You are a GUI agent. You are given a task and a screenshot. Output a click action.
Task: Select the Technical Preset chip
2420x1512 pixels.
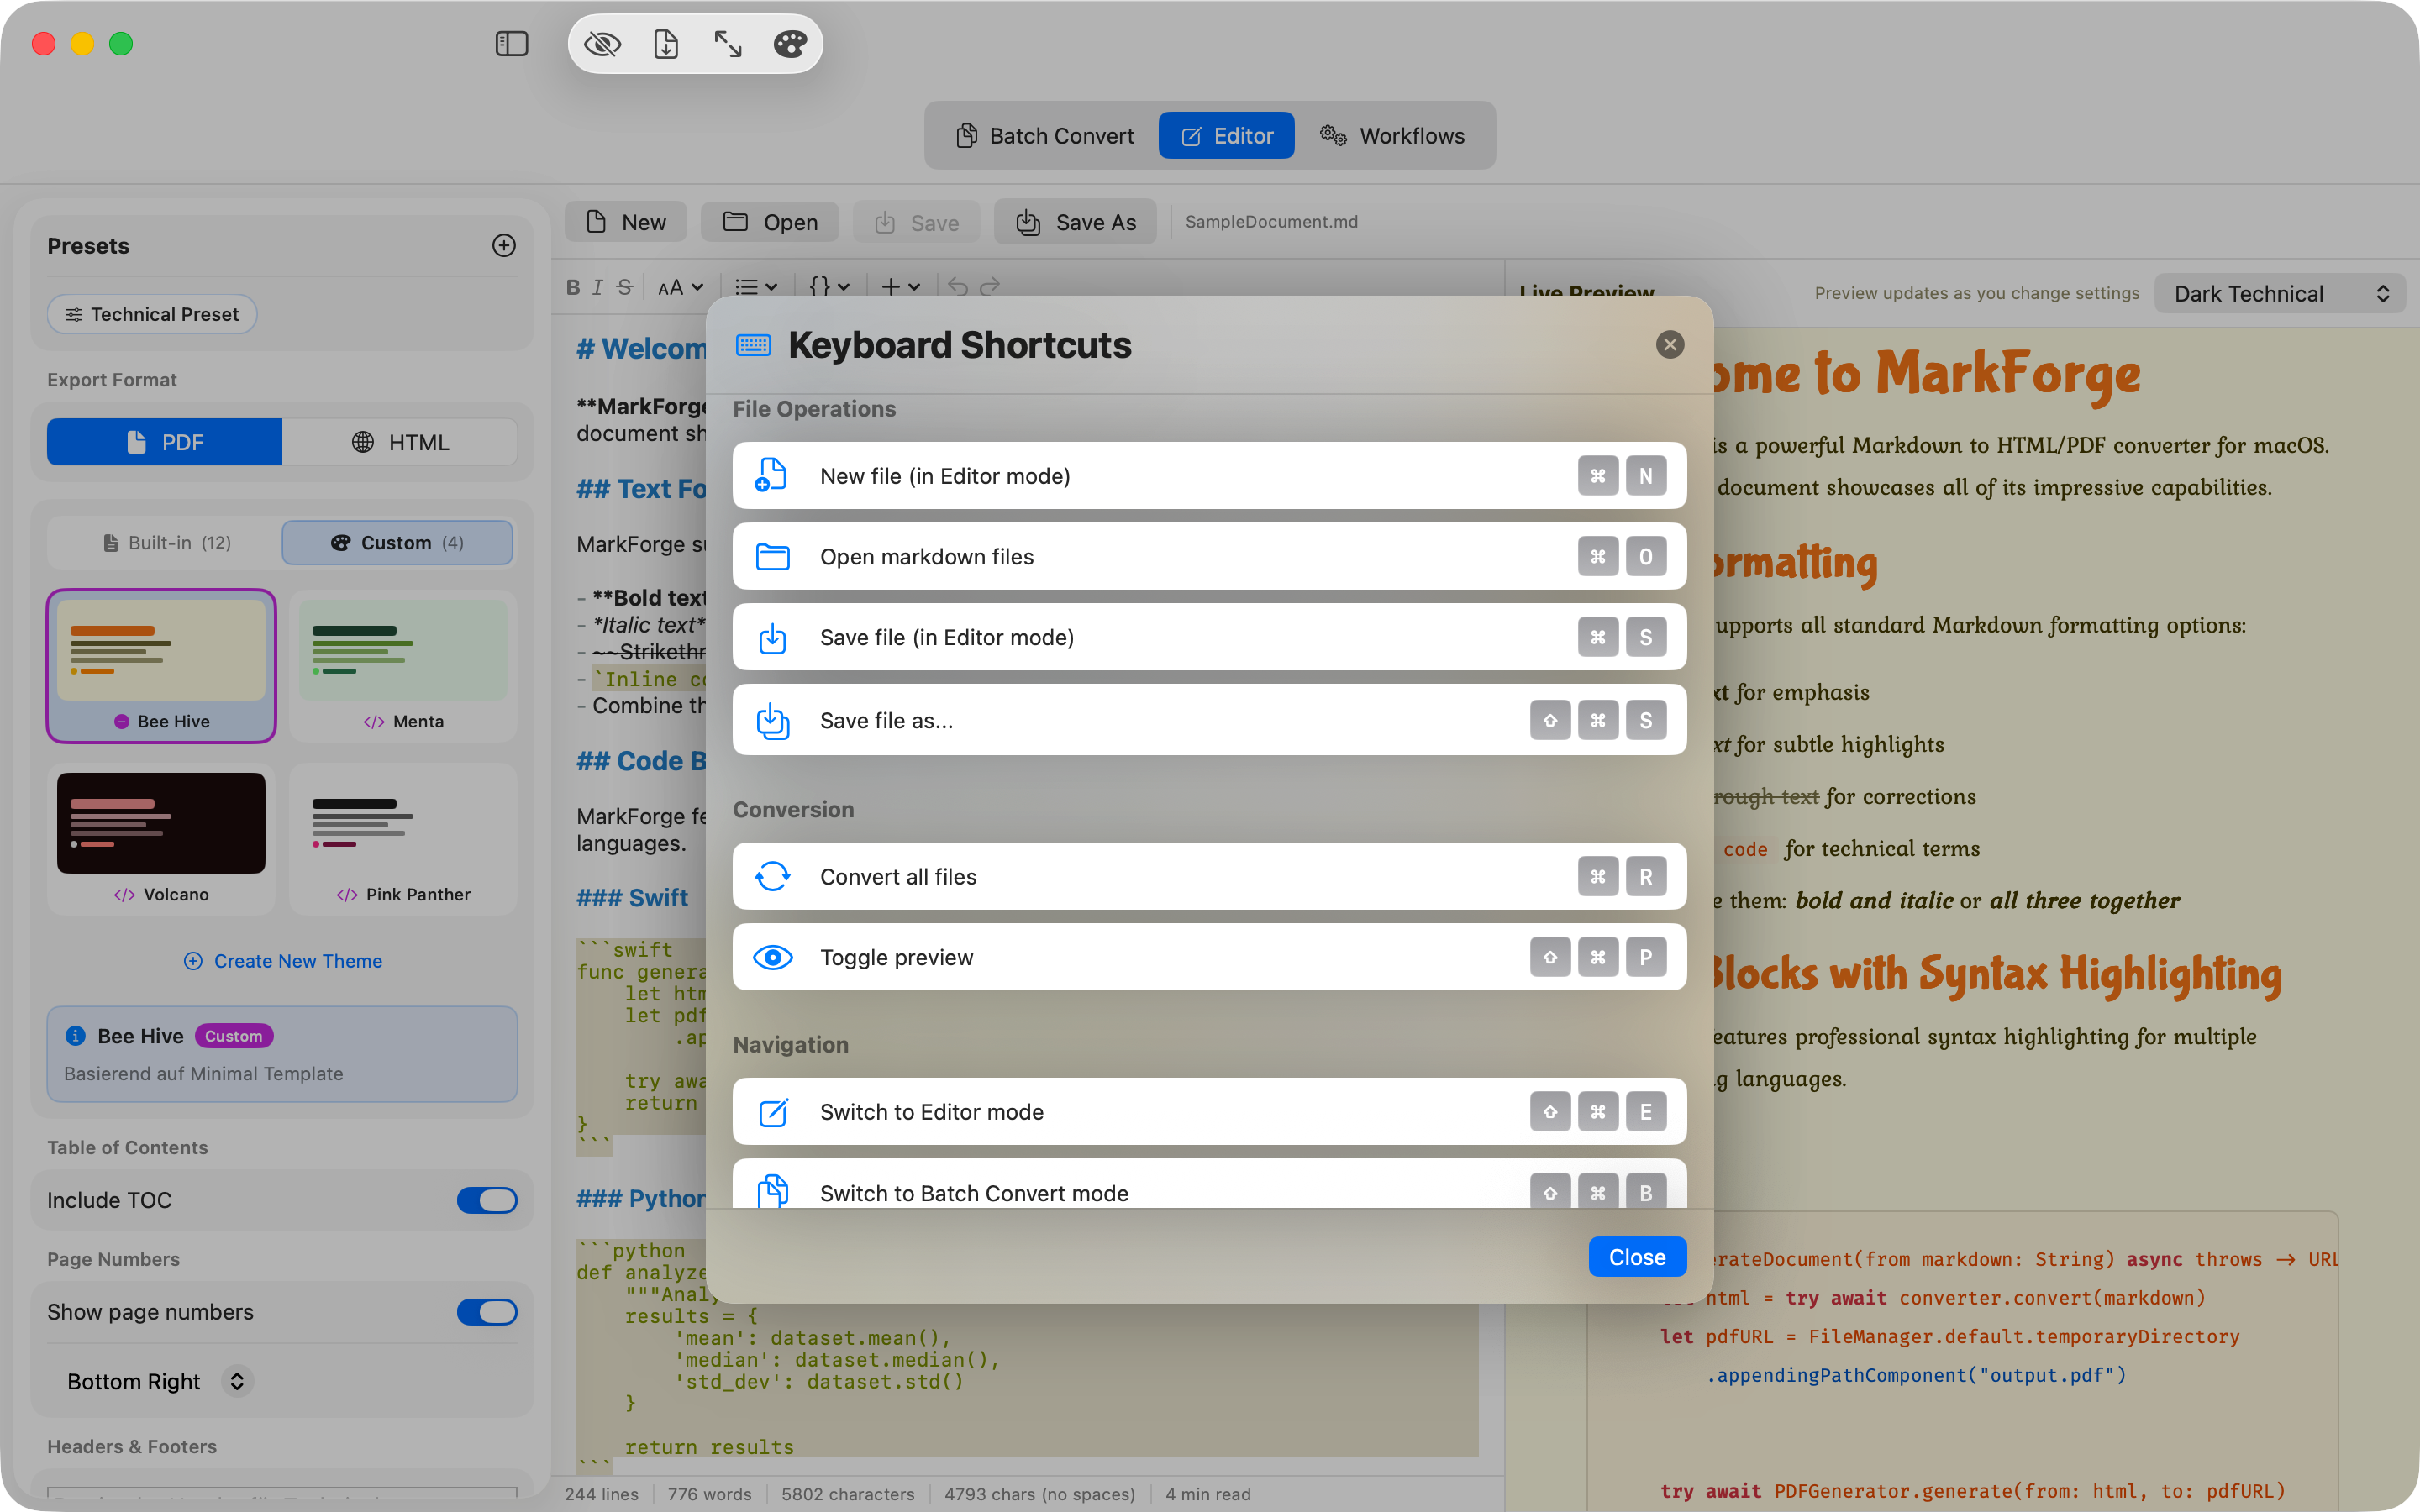pyautogui.click(x=152, y=314)
